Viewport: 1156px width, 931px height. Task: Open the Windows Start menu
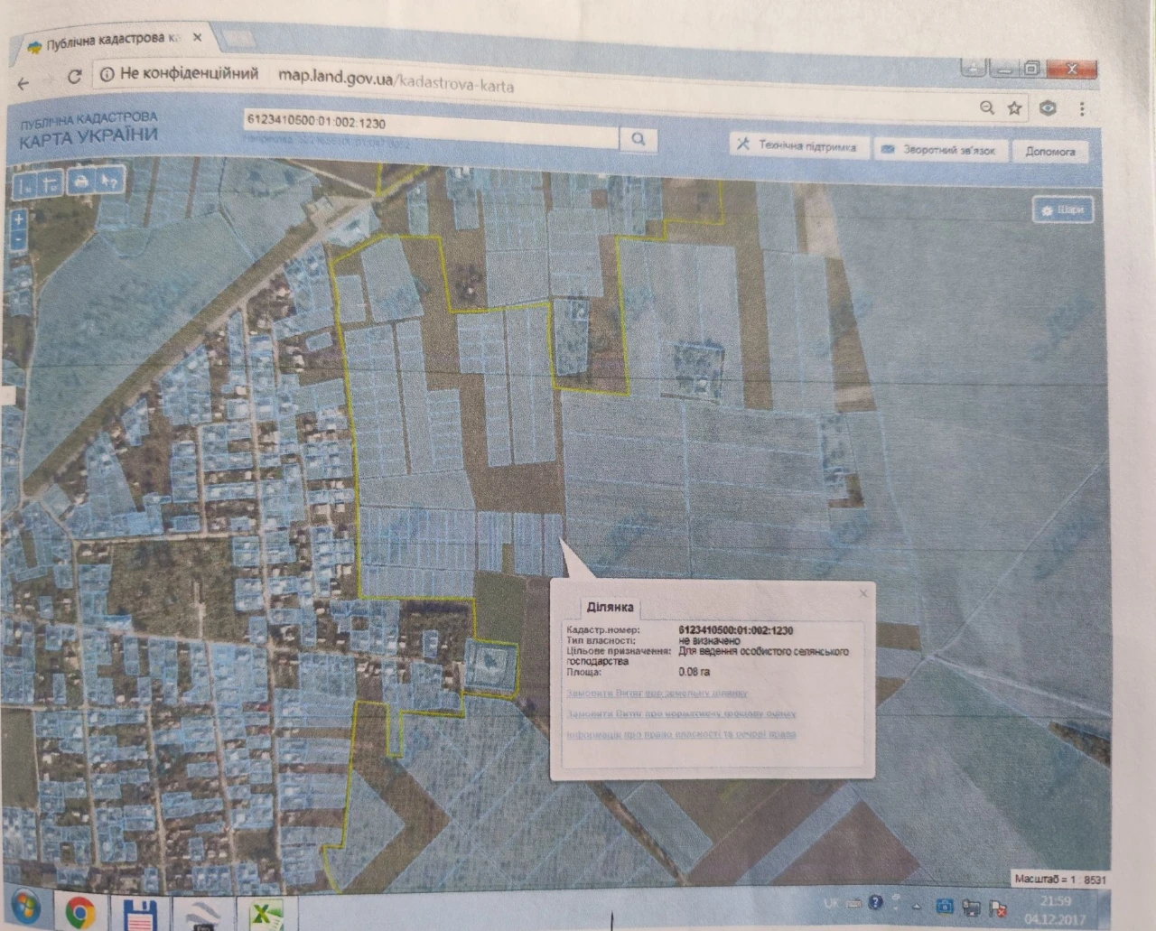pos(24,908)
